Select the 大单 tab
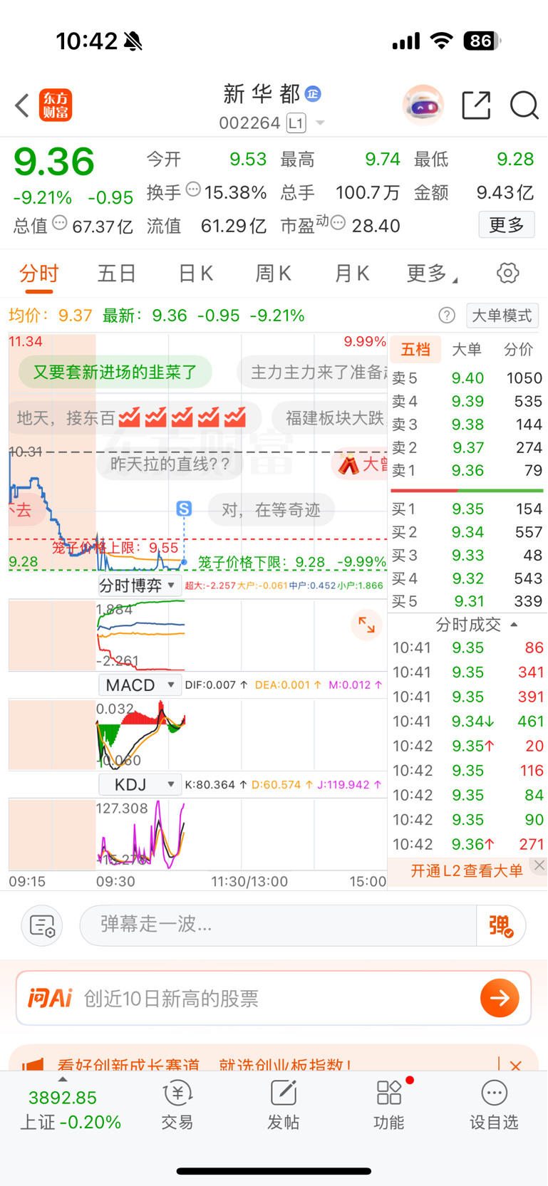 pos(467,349)
